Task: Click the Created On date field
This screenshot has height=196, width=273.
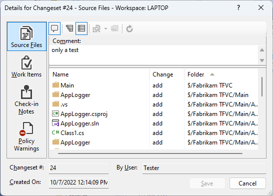Action: (78, 182)
